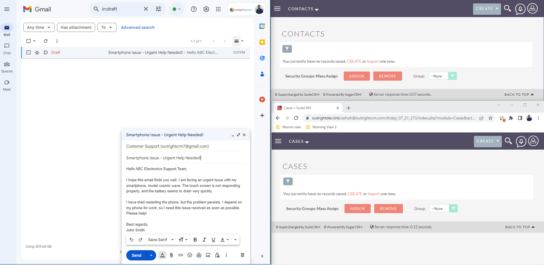
Task: Click filter icon in Cases list
Action: pos(288,182)
